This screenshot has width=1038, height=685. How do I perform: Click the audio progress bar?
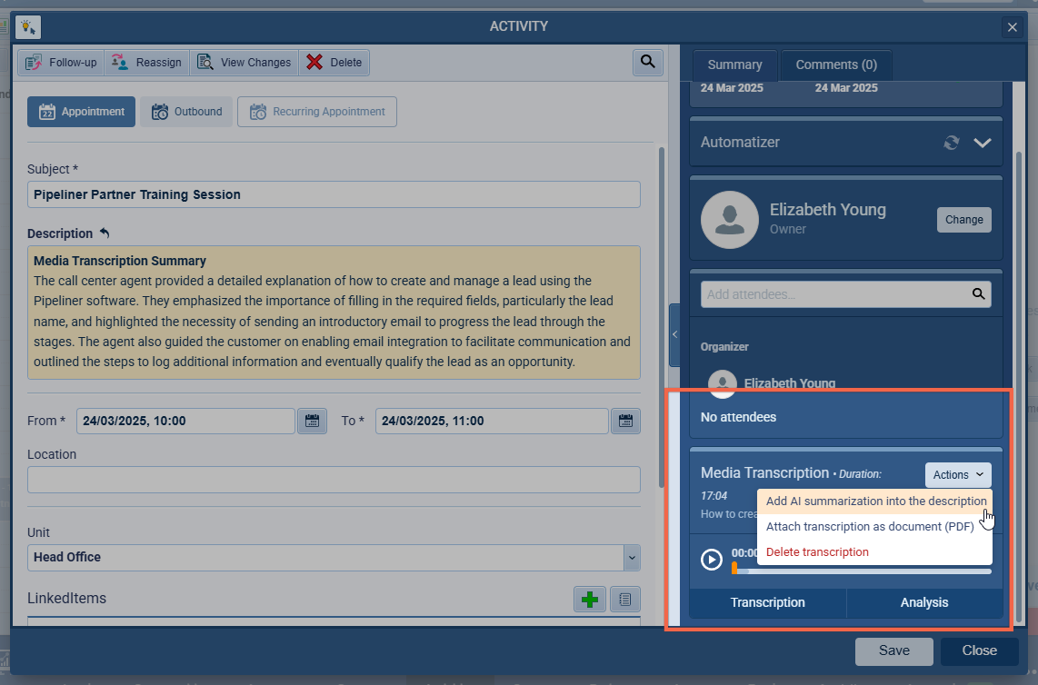(x=862, y=571)
